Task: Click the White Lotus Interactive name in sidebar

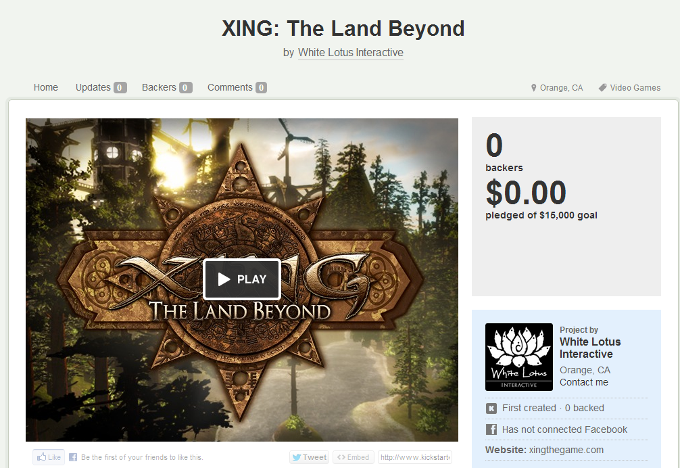Action: (x=590, y=348)
